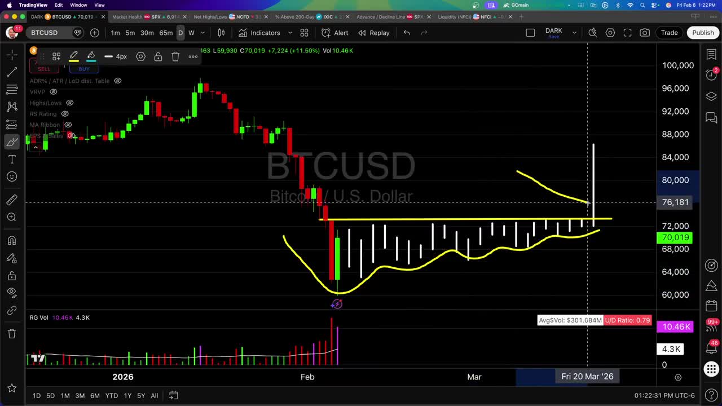The height and width of the screenshot is (406, 722).
Task: Click the Trade button
Action: coord(669,33)
